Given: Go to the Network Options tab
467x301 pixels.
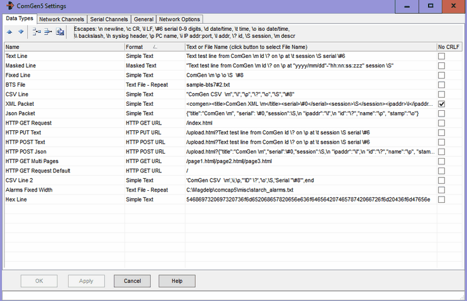Looking at the screenshot, I should pos(179,20).
